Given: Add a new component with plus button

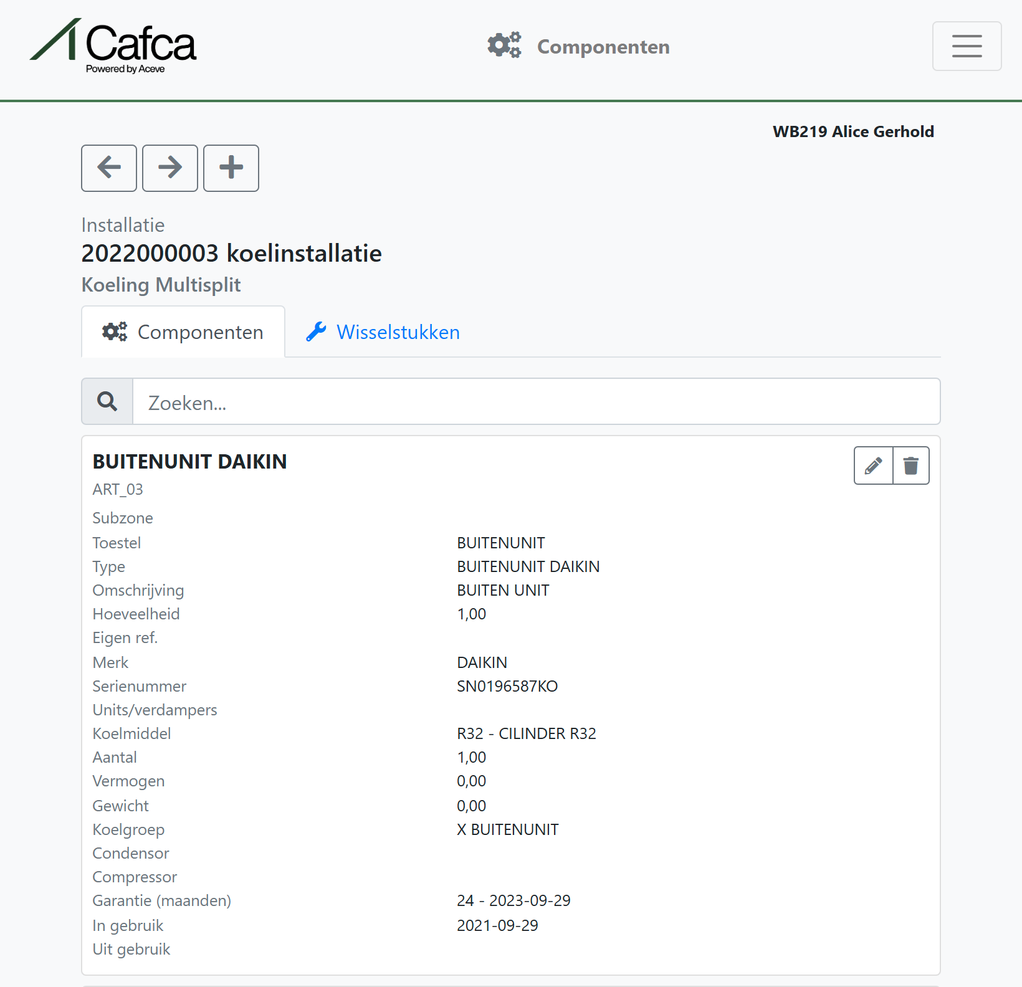Looking at the screenshot, I should point(231,168).
